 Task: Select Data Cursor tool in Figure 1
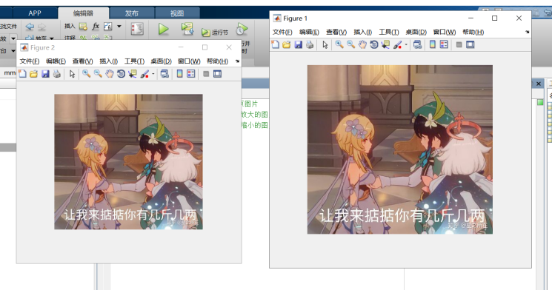(x=385, y=44)
